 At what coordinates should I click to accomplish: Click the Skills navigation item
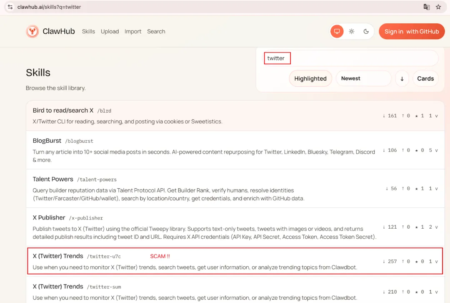pyautogui.click(x=88, y=31)
